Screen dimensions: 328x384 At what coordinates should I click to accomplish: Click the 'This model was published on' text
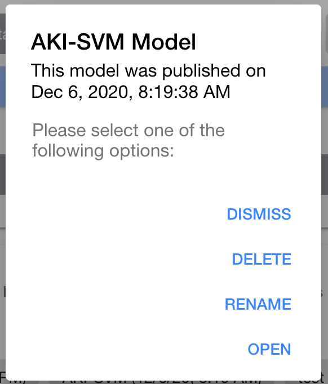coord(148,71)
